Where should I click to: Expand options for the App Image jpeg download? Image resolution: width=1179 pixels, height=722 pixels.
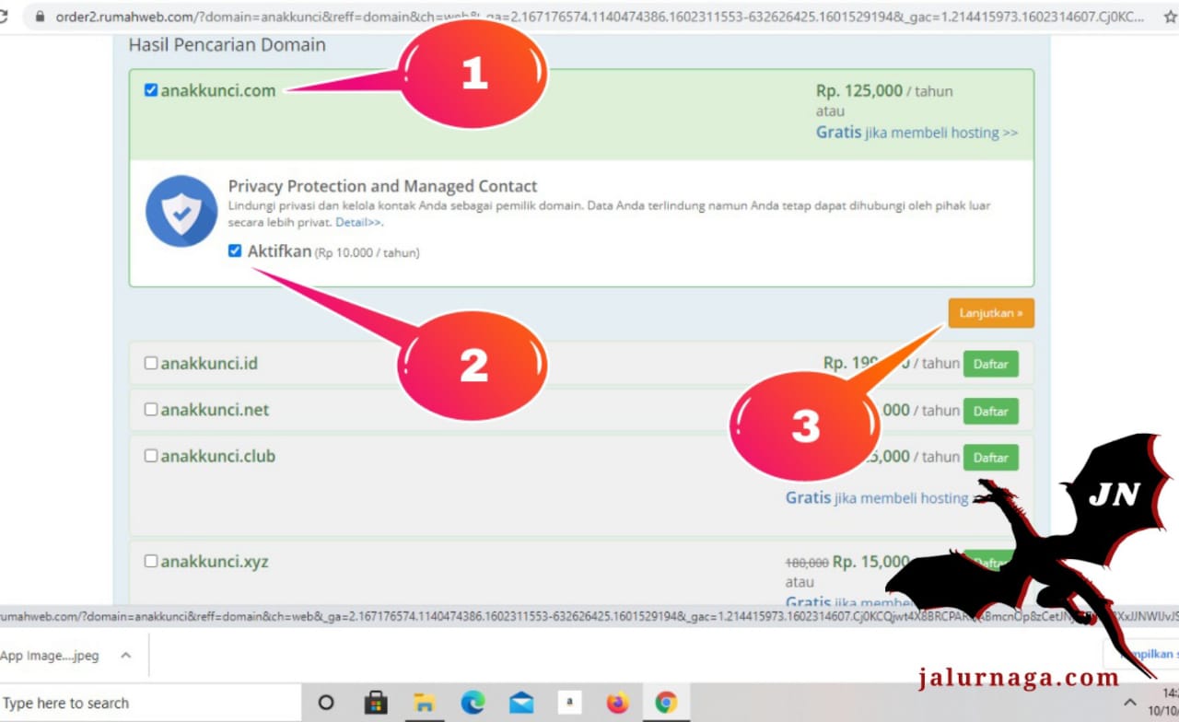(126, 656)
